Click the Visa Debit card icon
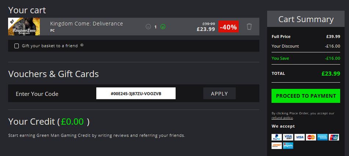This screenshot has height=156, width=349. point(288,137)
